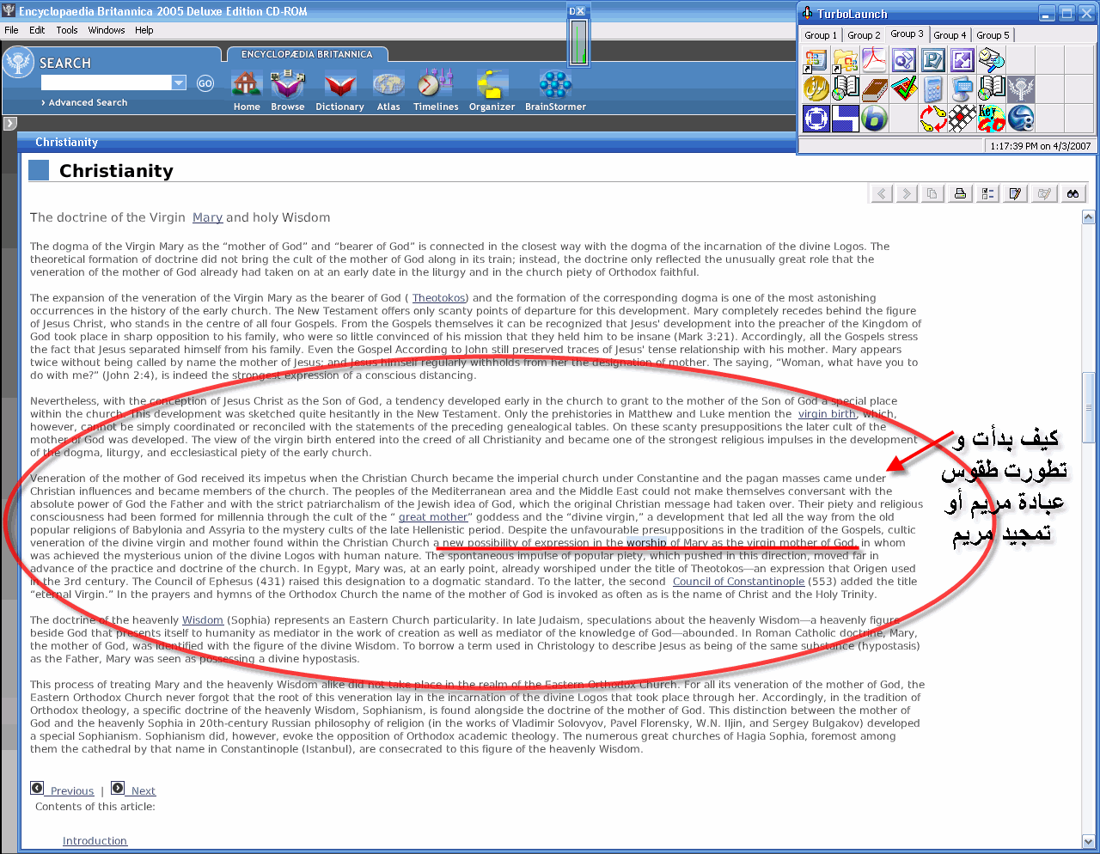Switch to Group 5 tab in TurboLaunch
Screen dimensions: 1100x854
993,35
